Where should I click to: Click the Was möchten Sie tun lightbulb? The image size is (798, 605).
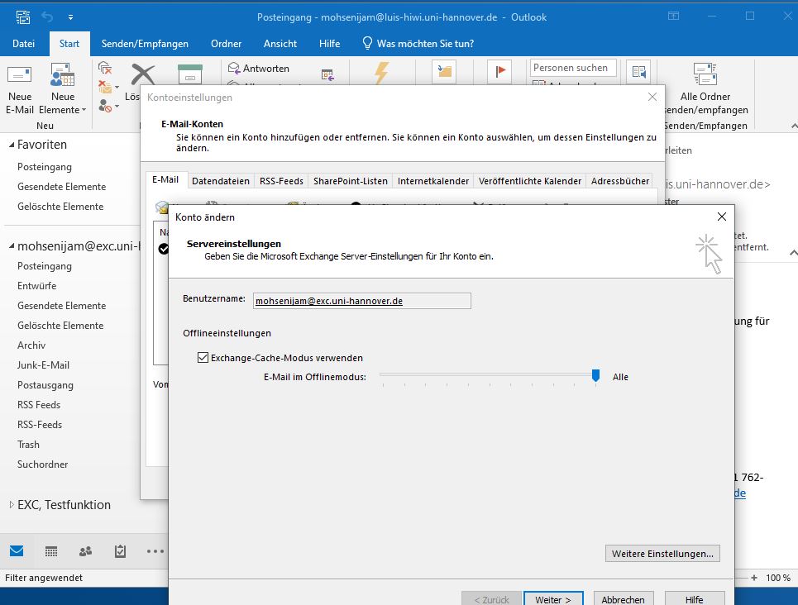click(x=367, y=43)
